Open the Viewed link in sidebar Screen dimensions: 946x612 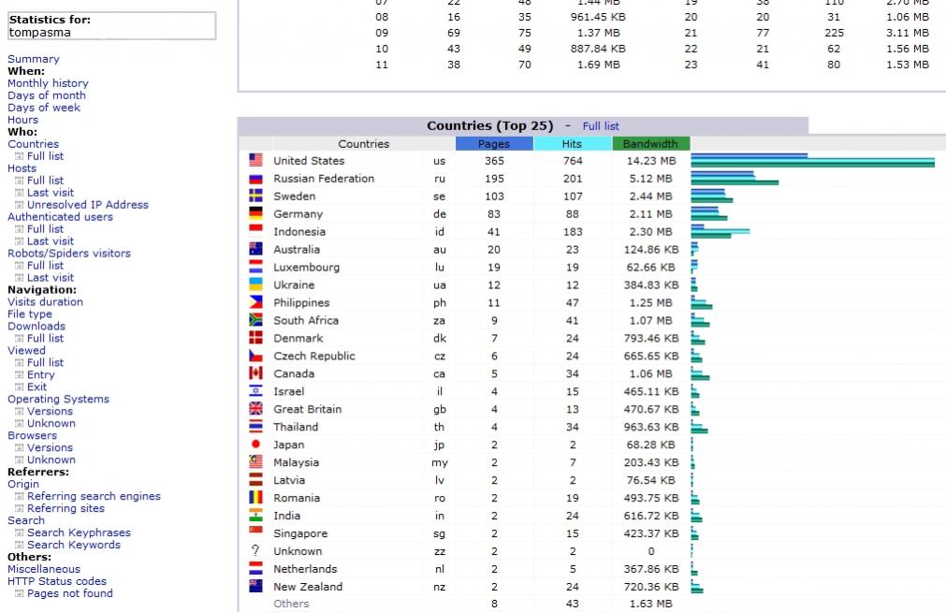coord(26,350)
